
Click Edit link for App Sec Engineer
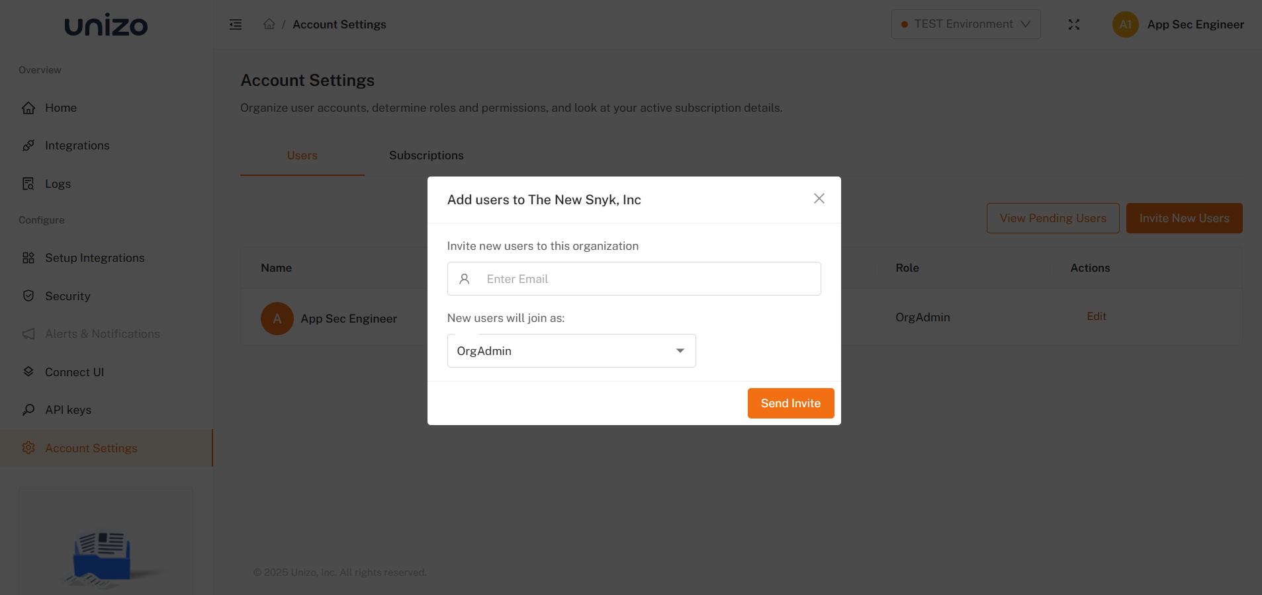tap(1096, 317)
